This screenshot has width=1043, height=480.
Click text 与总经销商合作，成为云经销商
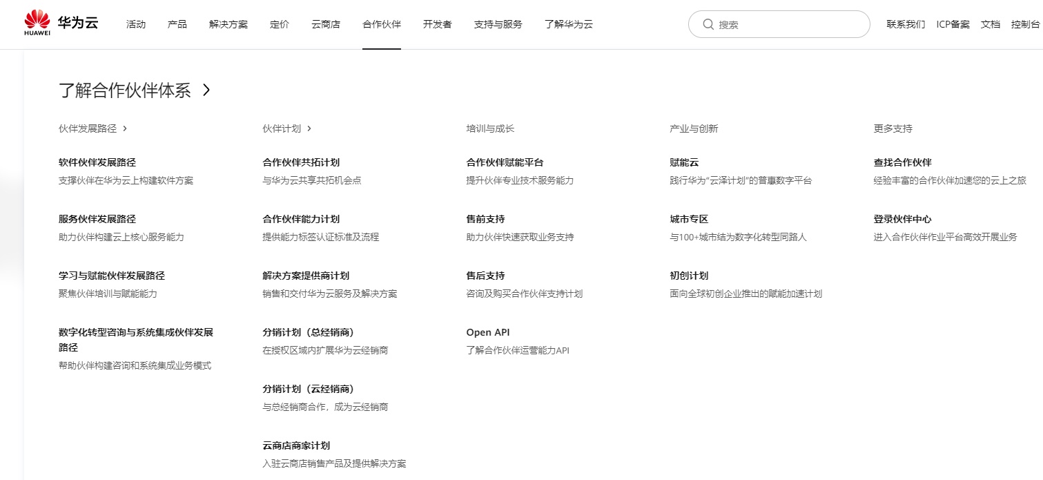point(325,407)
